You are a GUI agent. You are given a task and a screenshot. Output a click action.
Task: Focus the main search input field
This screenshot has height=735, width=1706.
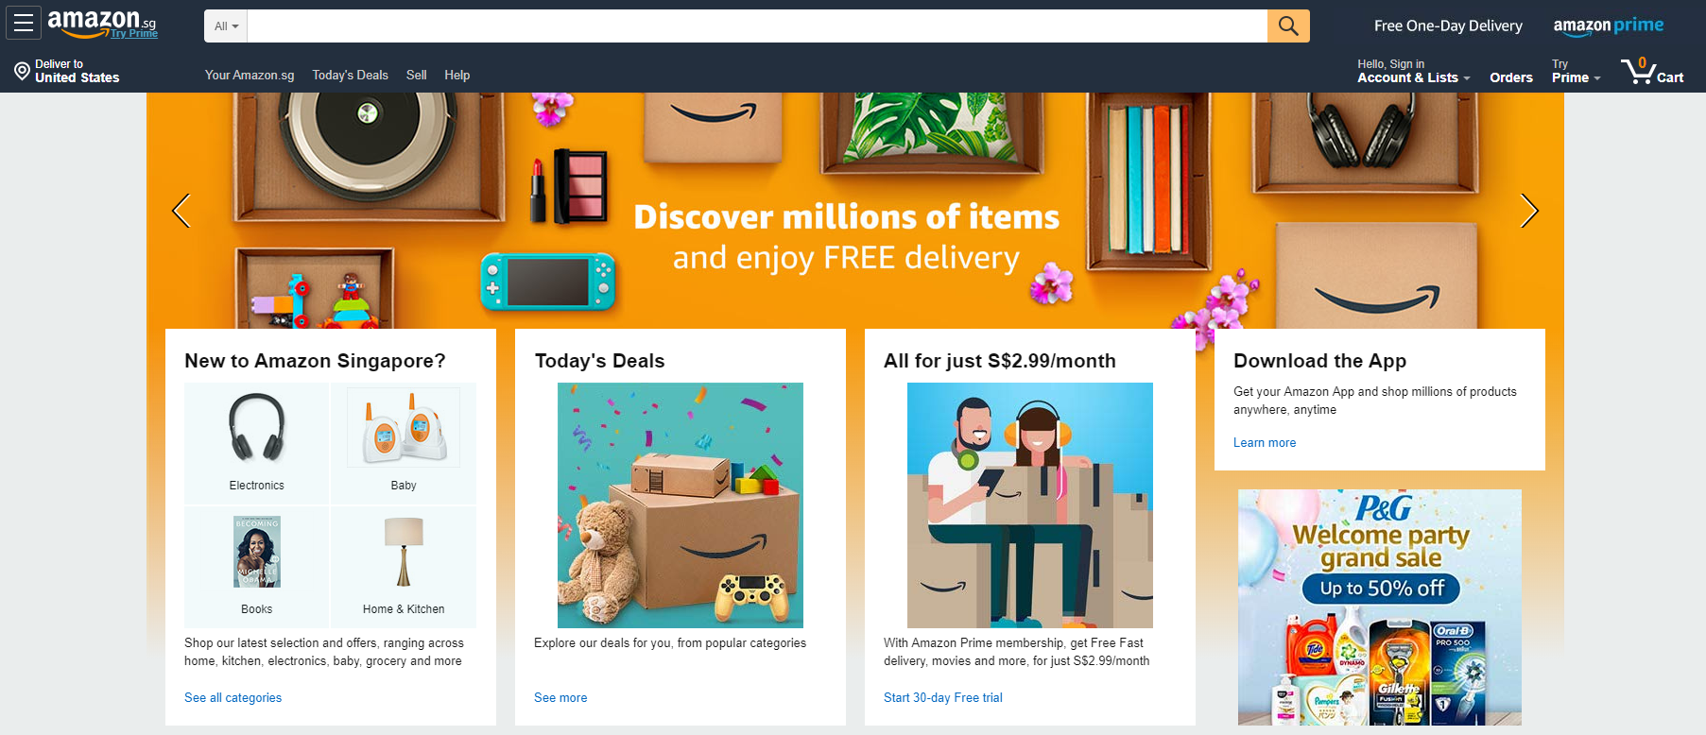coord(757,26)
